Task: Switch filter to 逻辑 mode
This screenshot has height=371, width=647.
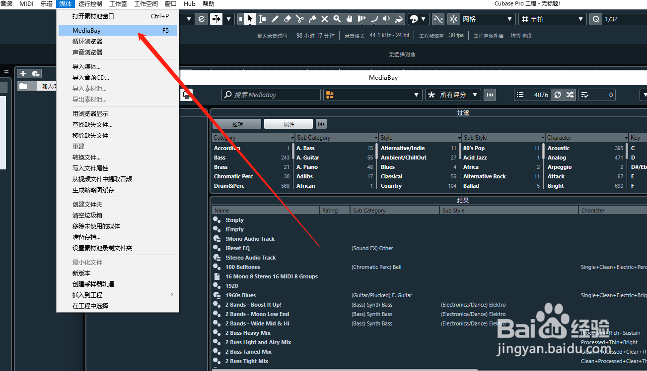Action: click(237, 124)
